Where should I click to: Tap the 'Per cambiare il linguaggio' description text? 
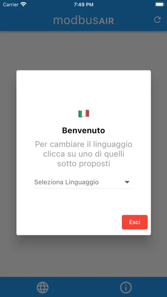coord(84,154)
